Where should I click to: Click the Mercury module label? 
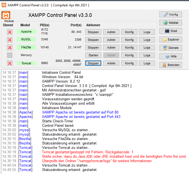click(x=26, y=55)
